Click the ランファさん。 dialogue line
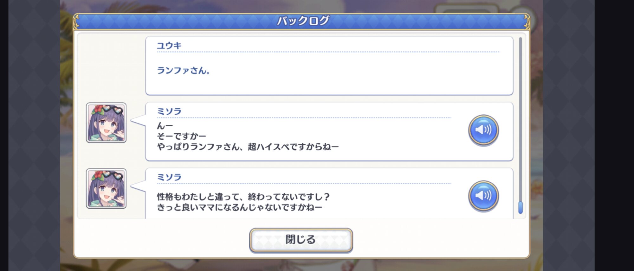The image size is (634, 271). (x=184, y=70)
